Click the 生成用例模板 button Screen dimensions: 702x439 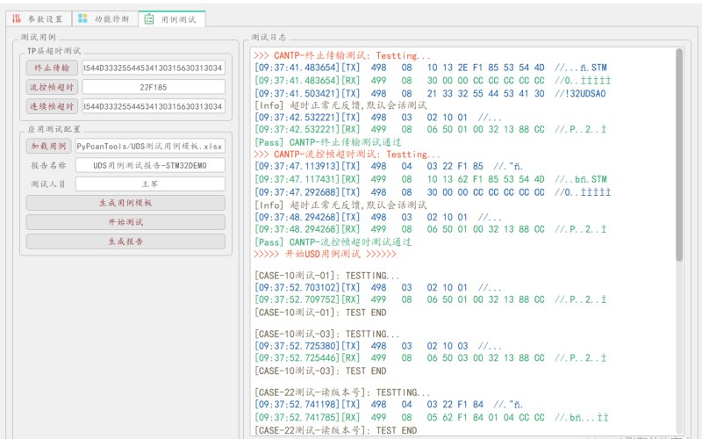click(x=125, y=203)
